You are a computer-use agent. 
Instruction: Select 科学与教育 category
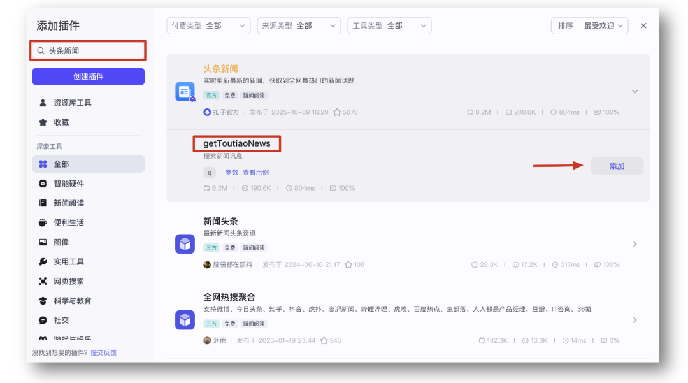(x=88, y=301)
